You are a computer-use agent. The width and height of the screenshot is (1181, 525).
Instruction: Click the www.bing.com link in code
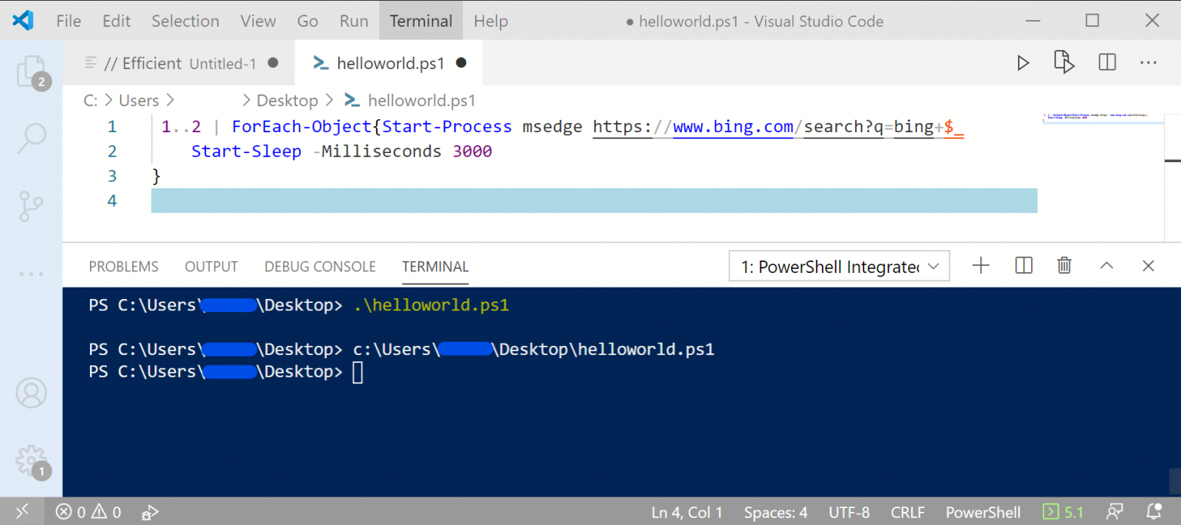coord(733,127)
